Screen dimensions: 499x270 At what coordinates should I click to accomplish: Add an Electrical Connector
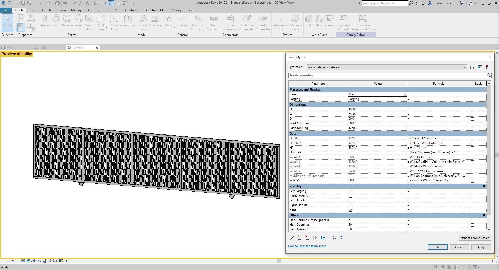click(198, 23)
